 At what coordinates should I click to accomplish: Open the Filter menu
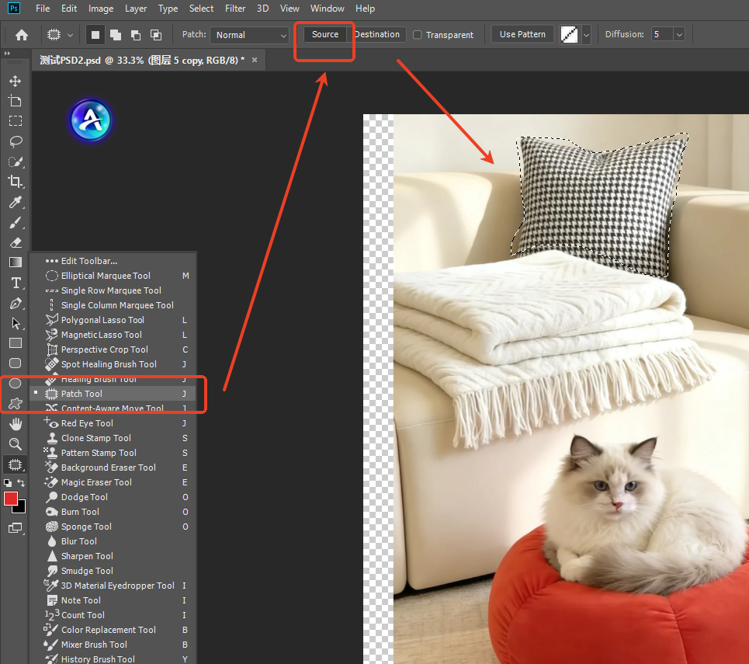[x=234, y=9]
